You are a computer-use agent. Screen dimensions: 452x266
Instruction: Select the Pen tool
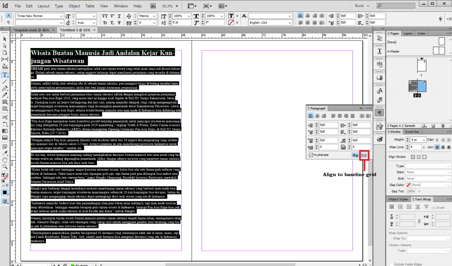5,89
